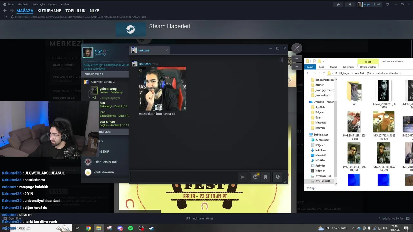413x232 pixels.
Task: Go back in File Explorer
Action: [308, 73]
